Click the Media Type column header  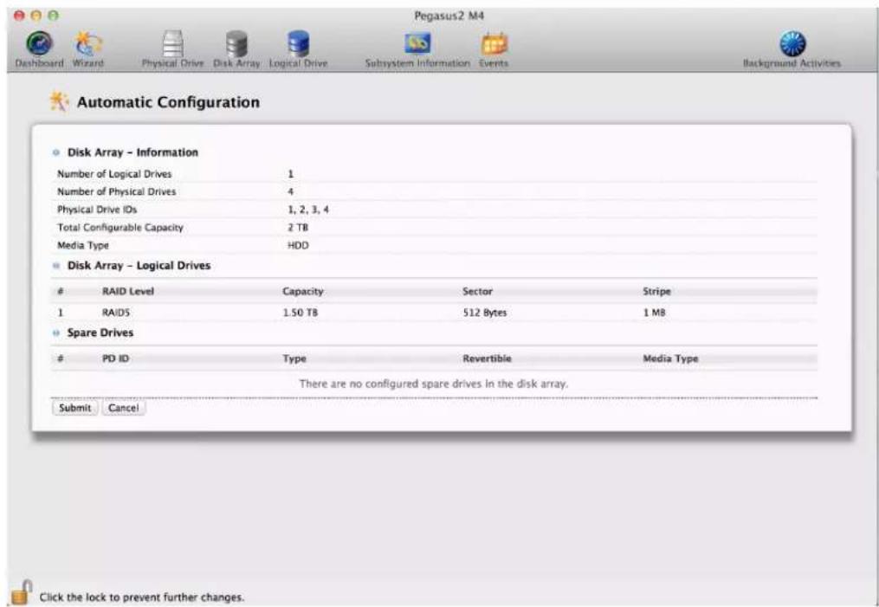tap(670, 358)
